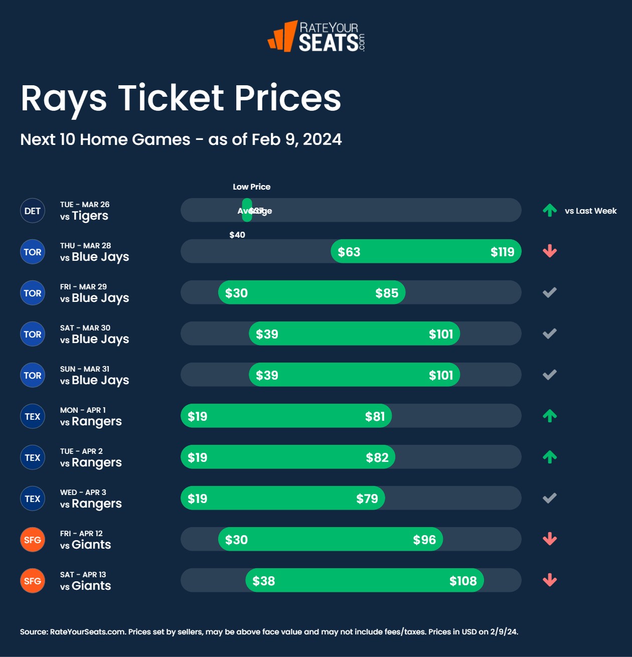The image size is (632, 657).
Task: Click the gray checkmark for Apr 3 Rangers game
Action: (x=550, y=498)
